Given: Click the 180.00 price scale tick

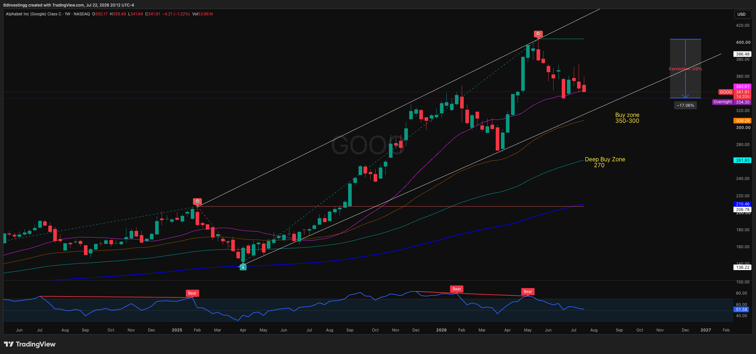Looking at the screenshot, I should (x=743, y=230).
